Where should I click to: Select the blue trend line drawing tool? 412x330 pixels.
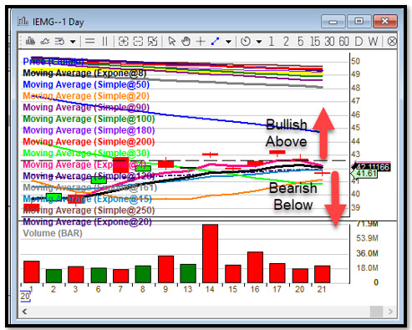click(215, 42)
